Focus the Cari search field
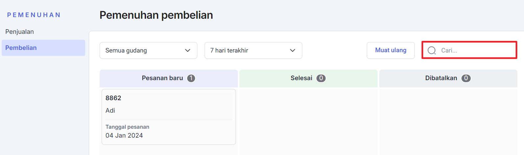Image resolution: width=524 pixels, height=155 pixels. (x=469, y=50)
